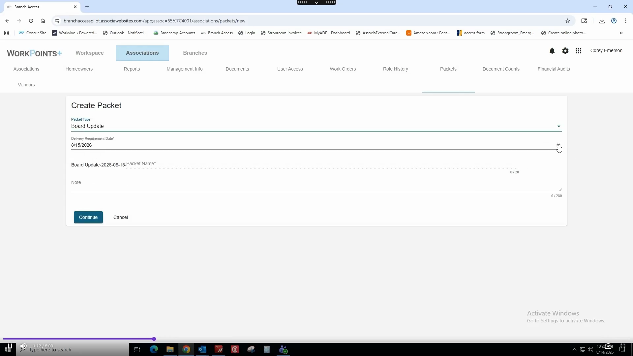Open Work Orders

pos(343,69)
